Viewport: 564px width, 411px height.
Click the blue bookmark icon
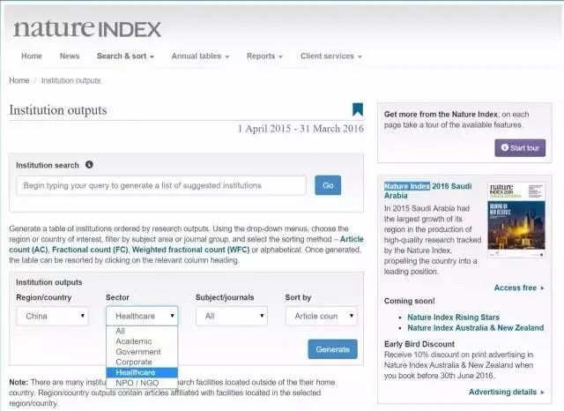point(357,110)
